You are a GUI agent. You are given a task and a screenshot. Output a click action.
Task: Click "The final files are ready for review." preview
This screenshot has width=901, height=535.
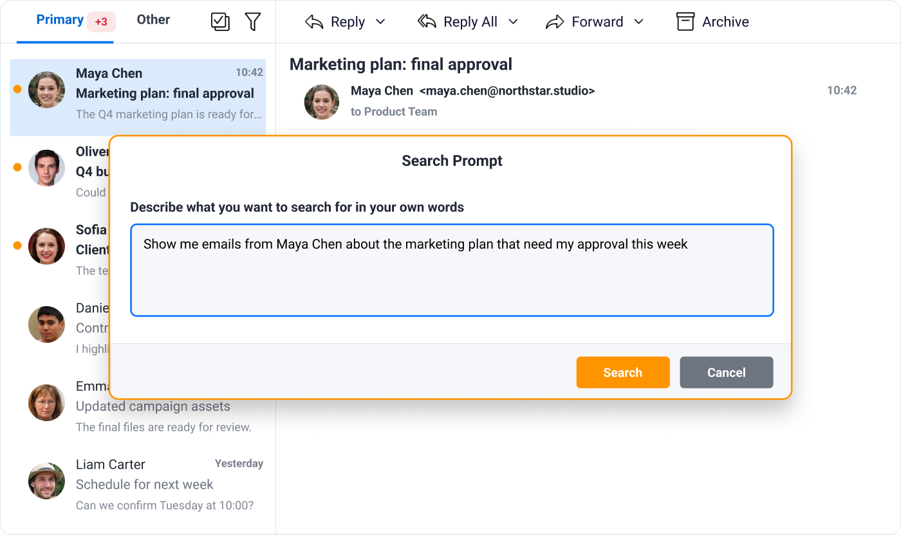(x=163, y=427)
